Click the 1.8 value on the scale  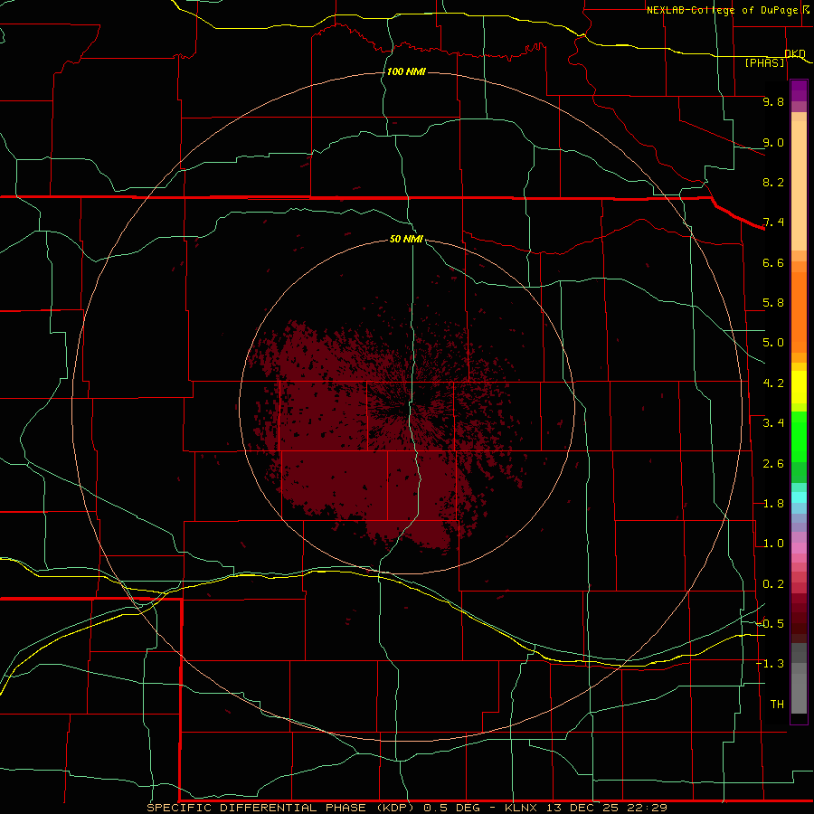[773, 504]
